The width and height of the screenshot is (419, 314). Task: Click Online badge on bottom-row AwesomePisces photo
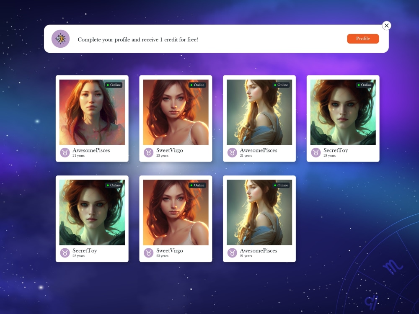[x=281, y=185]
